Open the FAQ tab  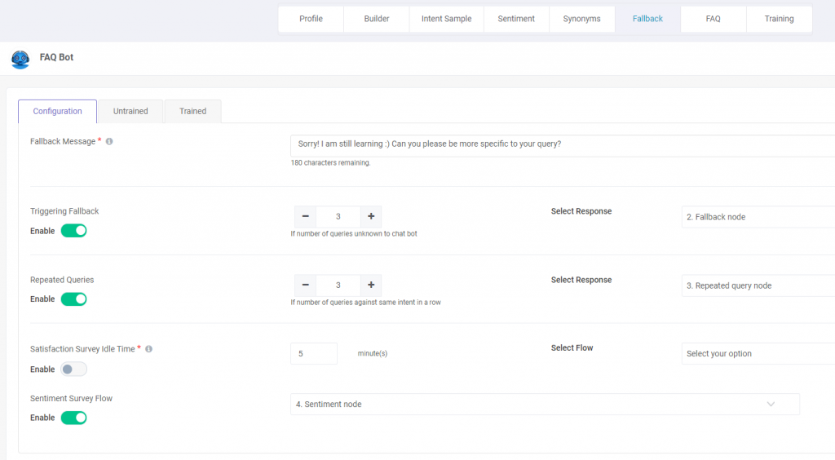[713, 20]
